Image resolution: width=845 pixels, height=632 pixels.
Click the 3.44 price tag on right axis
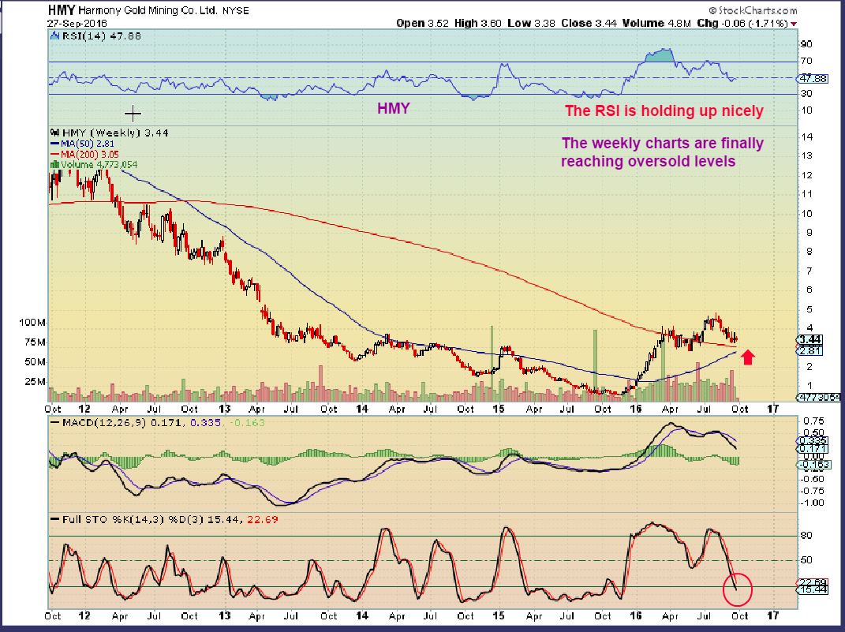(x=809, y=339)
